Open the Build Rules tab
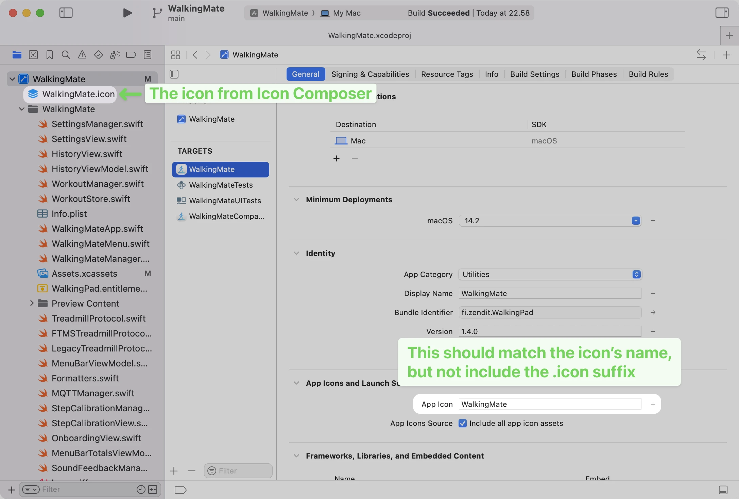Screen dimensions: 739x499 (x=648, y=74)
